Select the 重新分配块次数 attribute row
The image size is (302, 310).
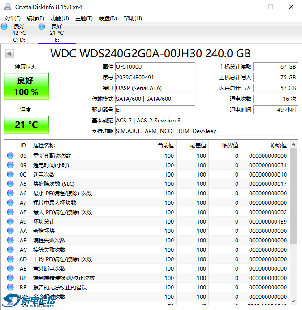pos(147,155)
